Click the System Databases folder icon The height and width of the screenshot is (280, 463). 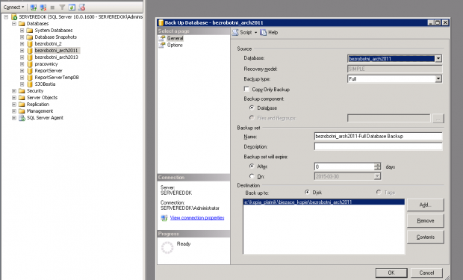(x=30, y=31)
